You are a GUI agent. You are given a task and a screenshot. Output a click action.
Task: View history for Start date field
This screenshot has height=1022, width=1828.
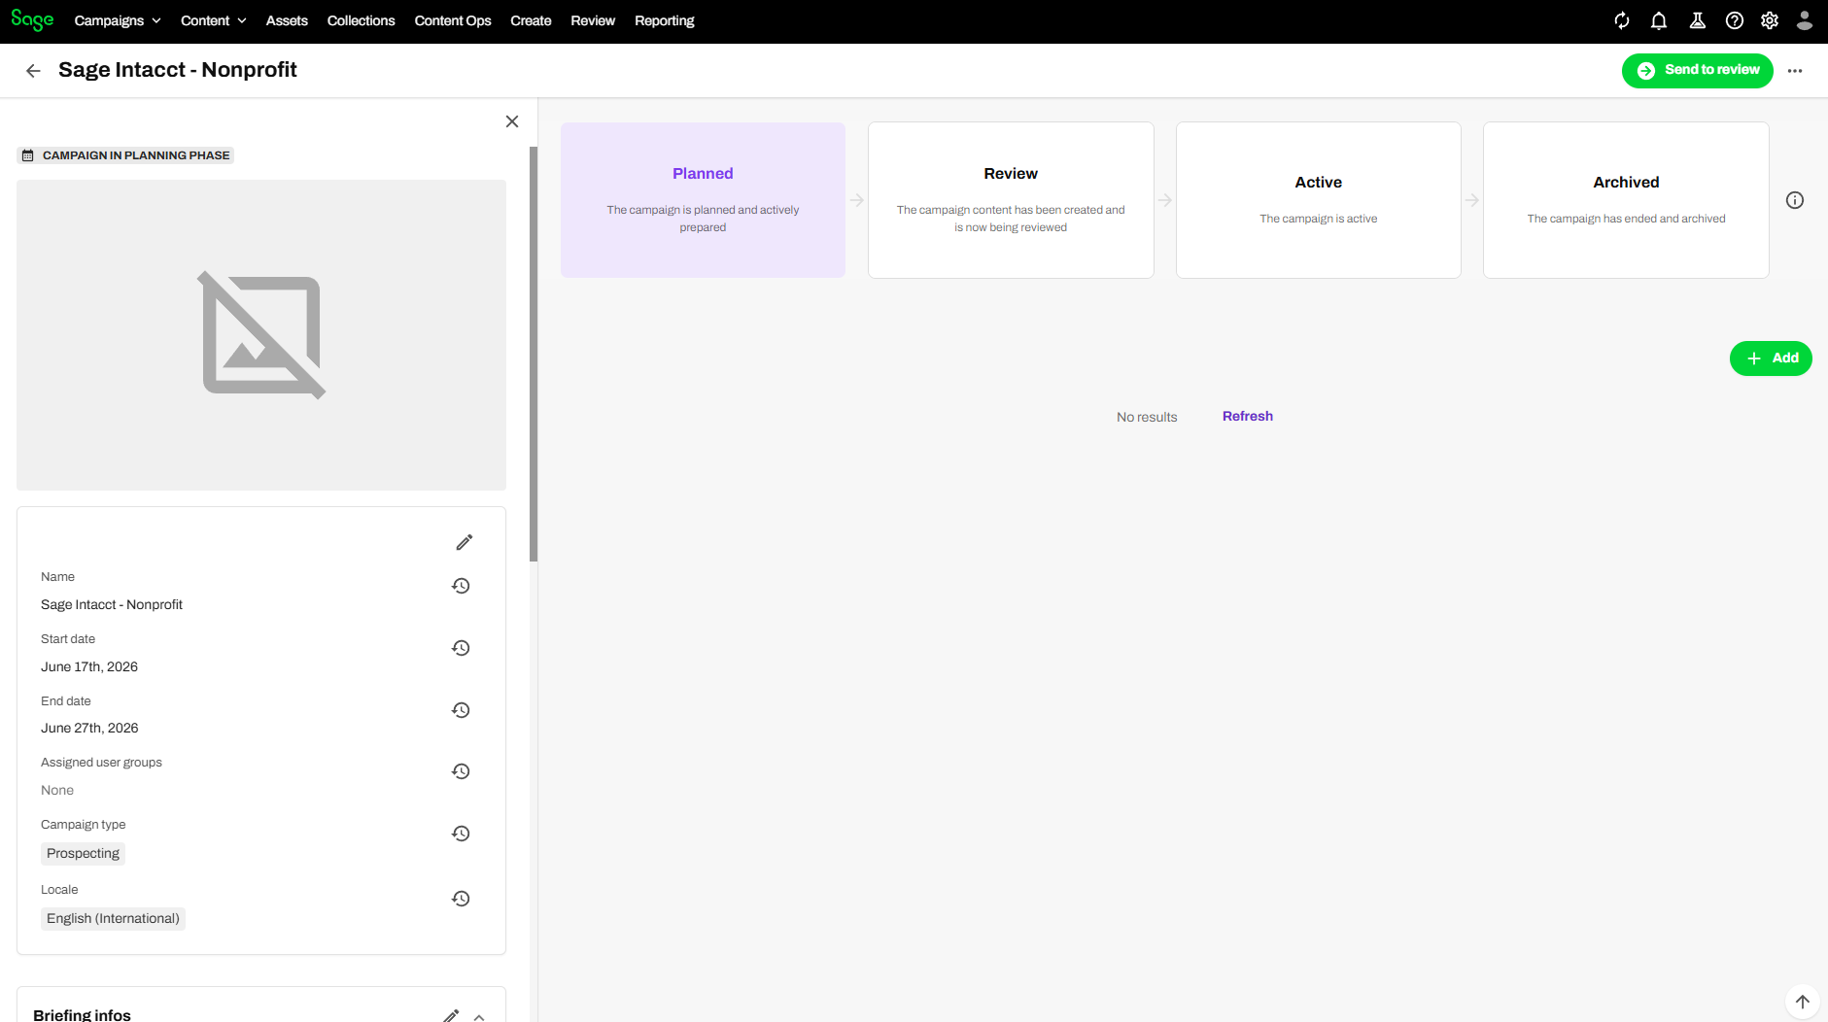point(461,648)
